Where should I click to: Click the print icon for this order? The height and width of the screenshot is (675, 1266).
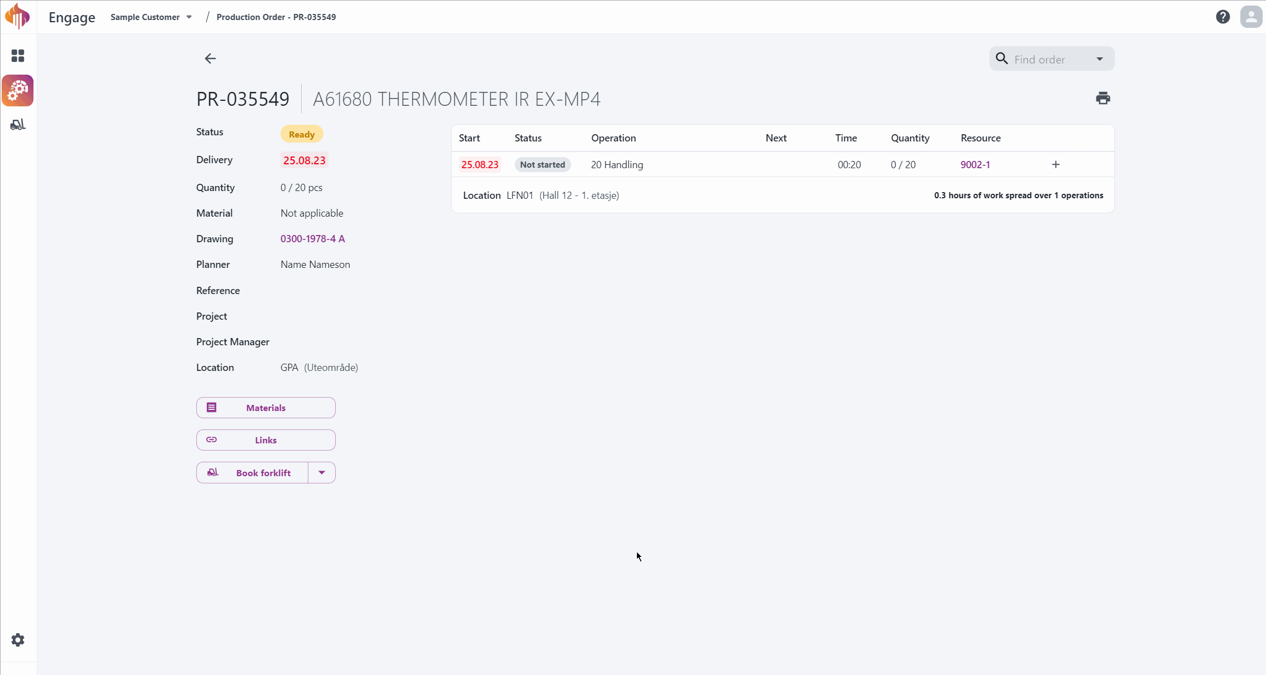point(1103,98)
